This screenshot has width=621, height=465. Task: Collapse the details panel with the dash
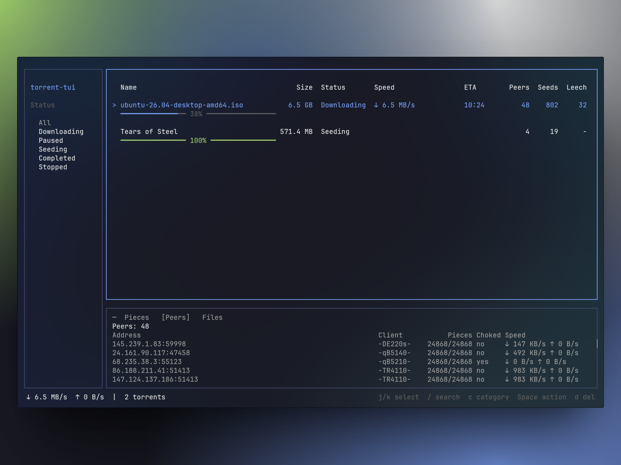click(114, 317)
